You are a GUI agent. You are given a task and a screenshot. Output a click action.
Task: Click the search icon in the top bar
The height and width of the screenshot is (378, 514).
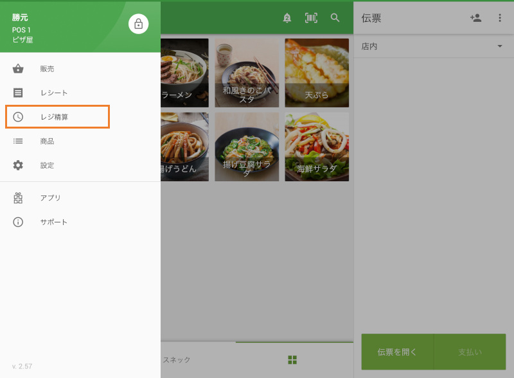[x=335, y=18]
